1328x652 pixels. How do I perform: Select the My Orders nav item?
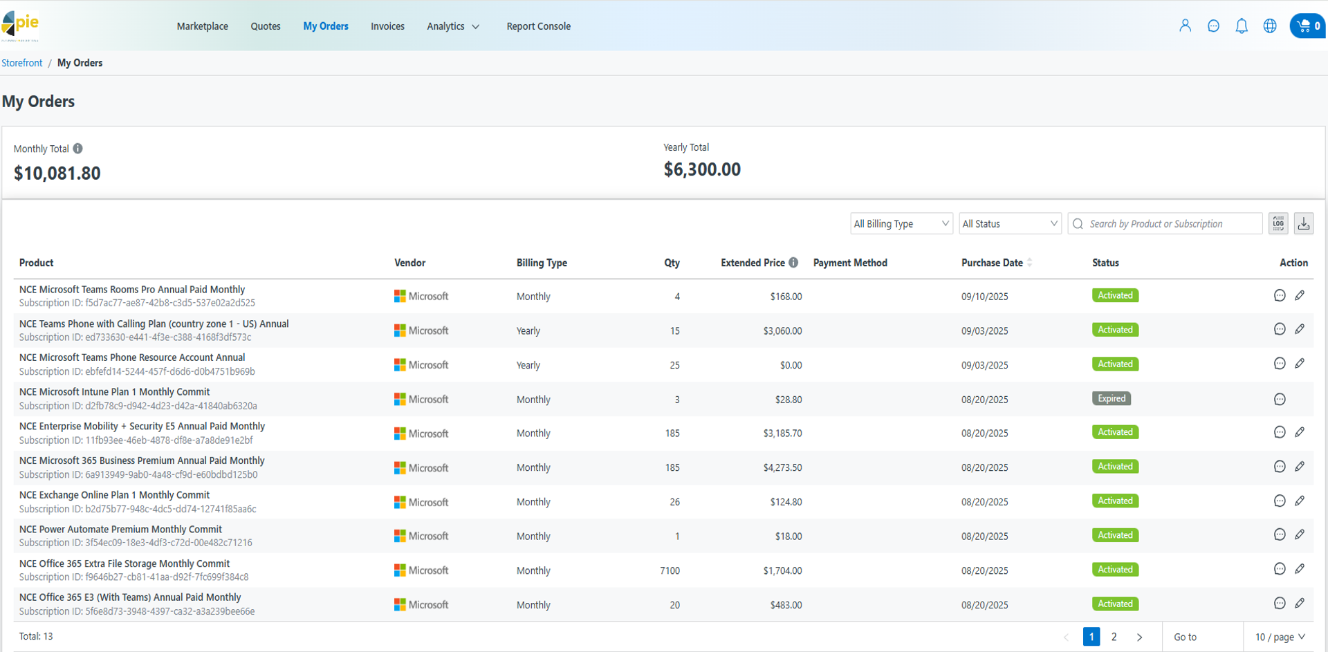tap(326, 26)
